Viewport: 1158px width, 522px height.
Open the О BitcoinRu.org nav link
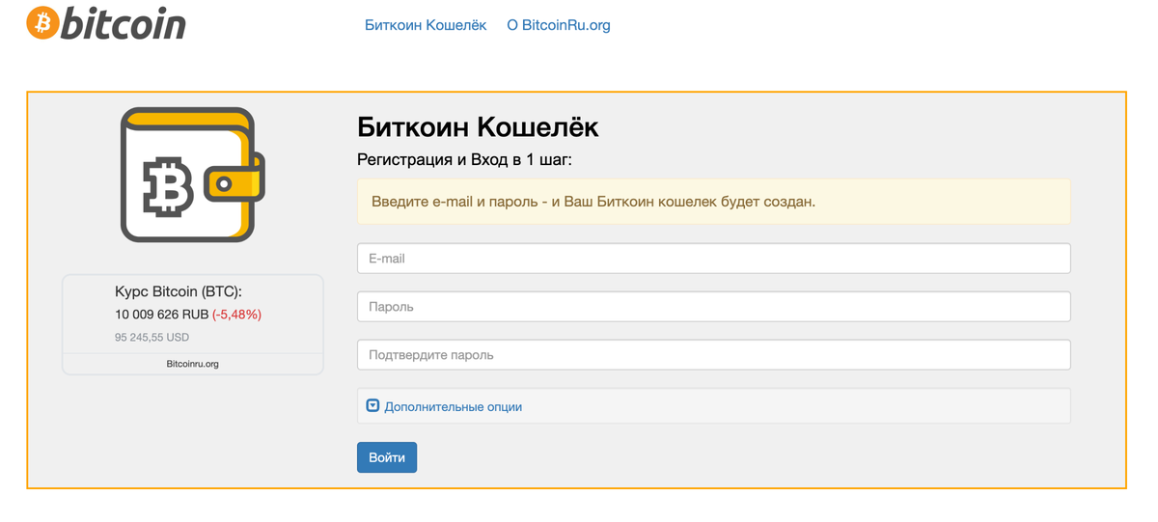[559, 25]
